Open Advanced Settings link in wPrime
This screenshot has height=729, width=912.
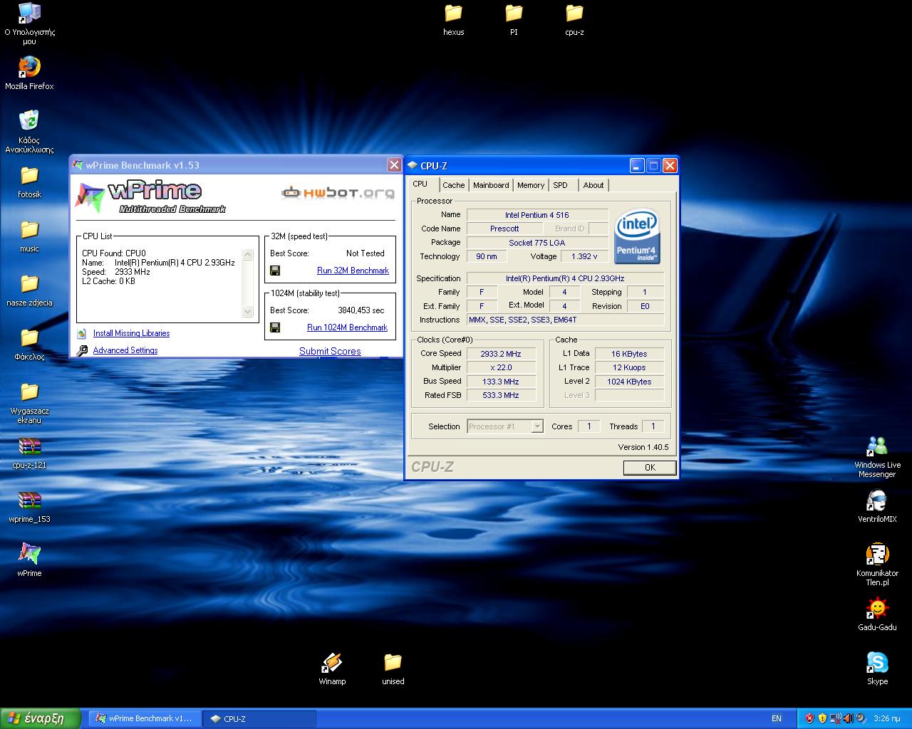point(125,350)
